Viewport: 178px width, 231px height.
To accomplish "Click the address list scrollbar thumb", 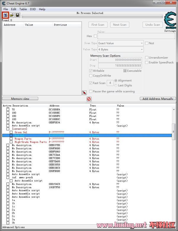I will [x=174, y=132].
